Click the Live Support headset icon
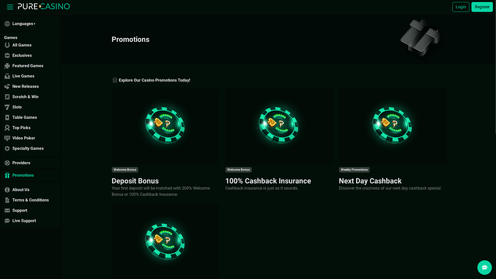 tap(7, 221)
